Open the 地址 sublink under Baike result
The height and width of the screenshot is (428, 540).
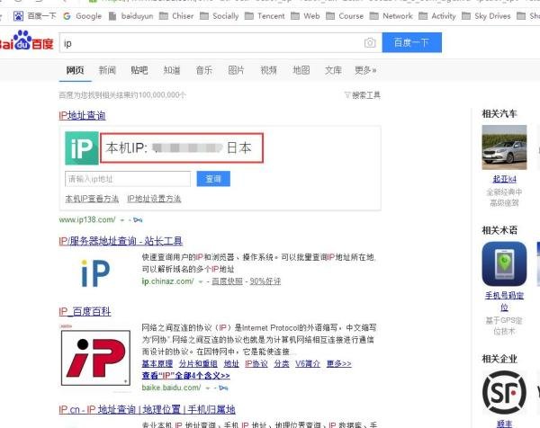pyautogui.click(x=231, y=364)
